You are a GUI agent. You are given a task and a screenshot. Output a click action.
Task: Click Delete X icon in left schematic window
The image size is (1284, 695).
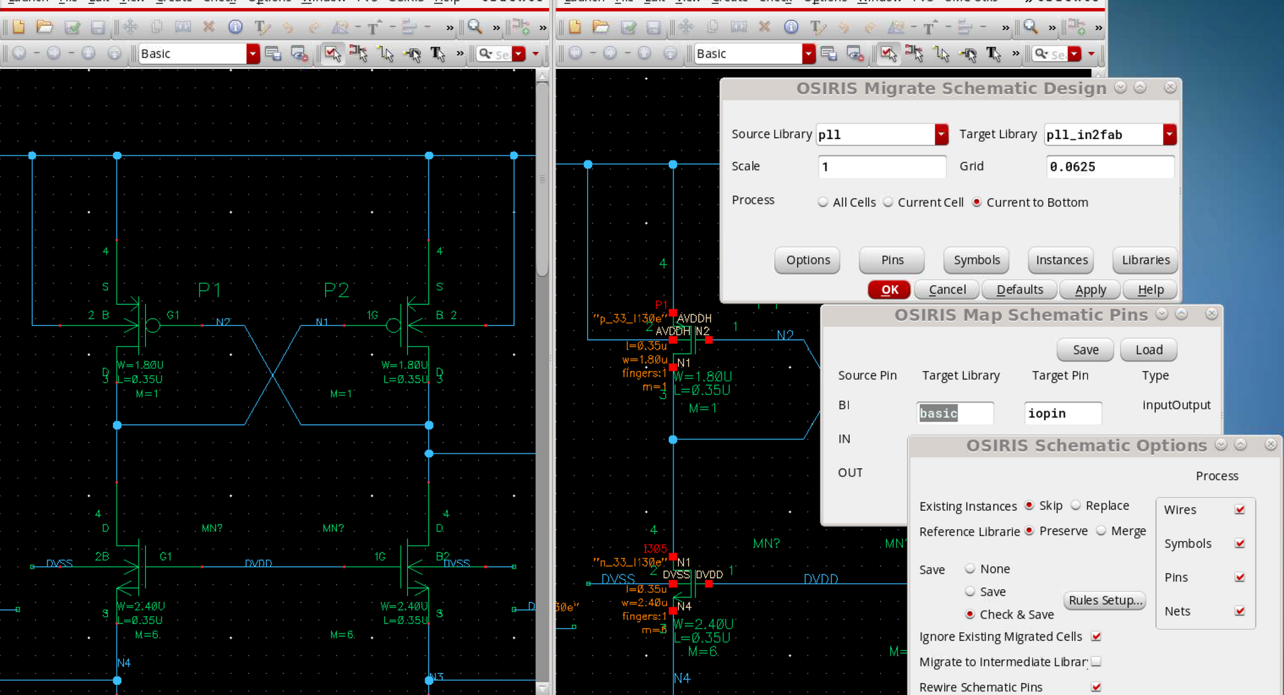pos(209,27)
